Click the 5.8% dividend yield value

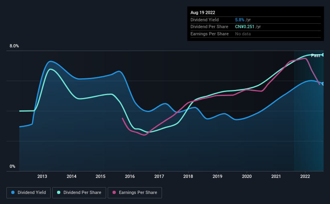tap(240, 20)
